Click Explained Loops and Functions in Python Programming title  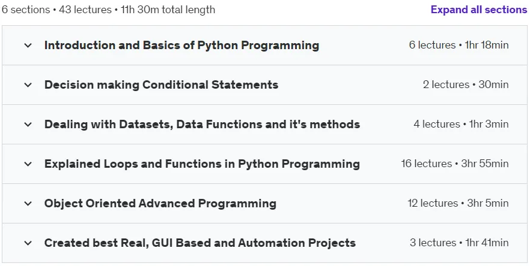[202, 164]
